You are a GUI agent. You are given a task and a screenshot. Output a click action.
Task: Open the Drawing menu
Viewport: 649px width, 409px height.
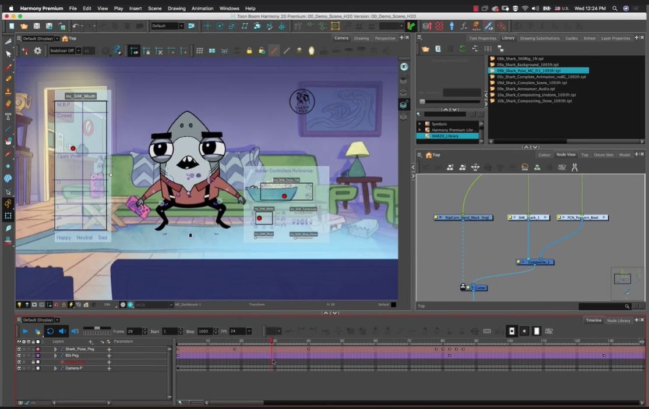click(177, 8)
